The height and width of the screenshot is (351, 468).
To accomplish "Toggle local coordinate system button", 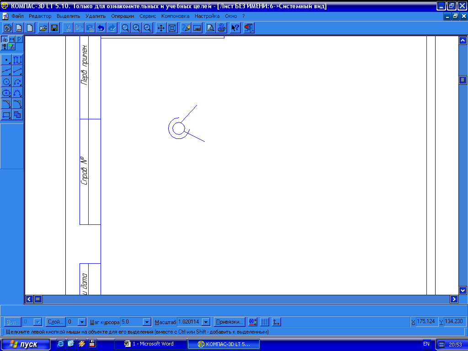I will pos(277,322).
